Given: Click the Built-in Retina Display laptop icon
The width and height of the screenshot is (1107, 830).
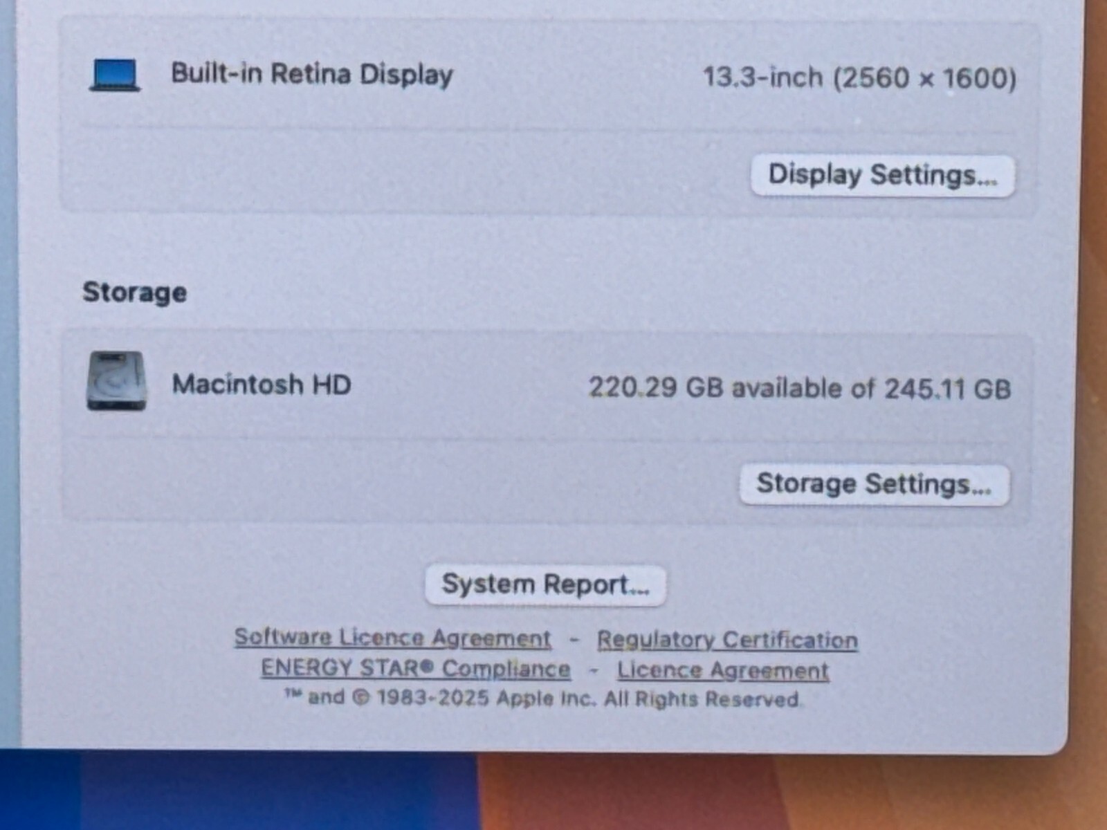Looking at the screenshot, I should pyautogui.click(x=115, y=75).
